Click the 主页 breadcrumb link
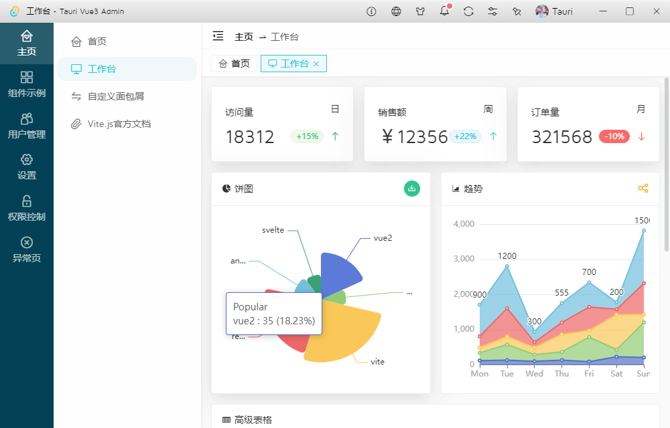This screenshot has height=428, width=670. (x=244, y=37)
